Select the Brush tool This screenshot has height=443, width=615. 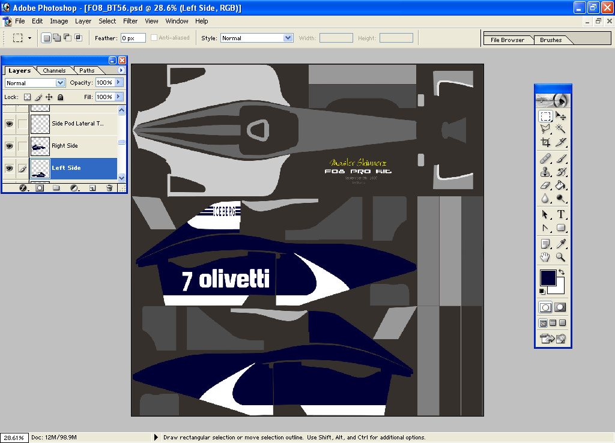(560, 159)
